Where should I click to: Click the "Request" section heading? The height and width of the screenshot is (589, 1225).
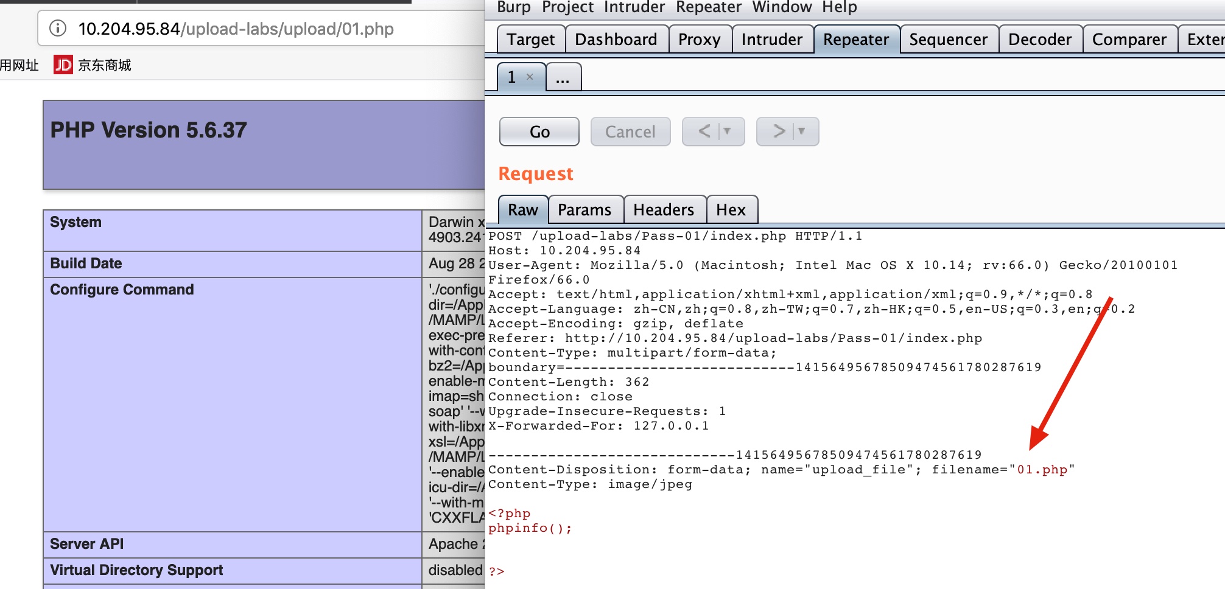tap(536, 174)
